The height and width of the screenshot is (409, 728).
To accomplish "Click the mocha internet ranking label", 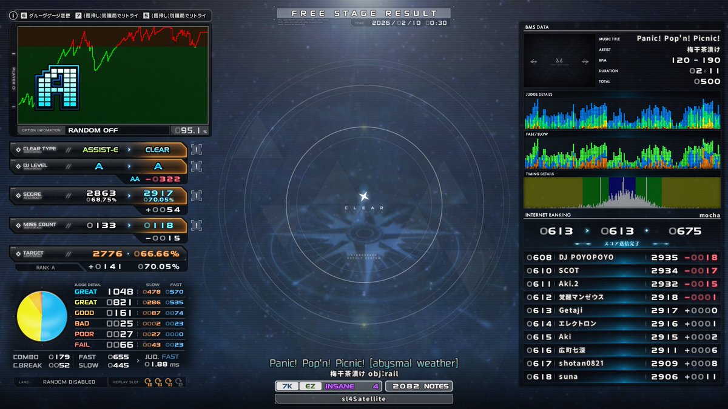I will pos(709,215).
